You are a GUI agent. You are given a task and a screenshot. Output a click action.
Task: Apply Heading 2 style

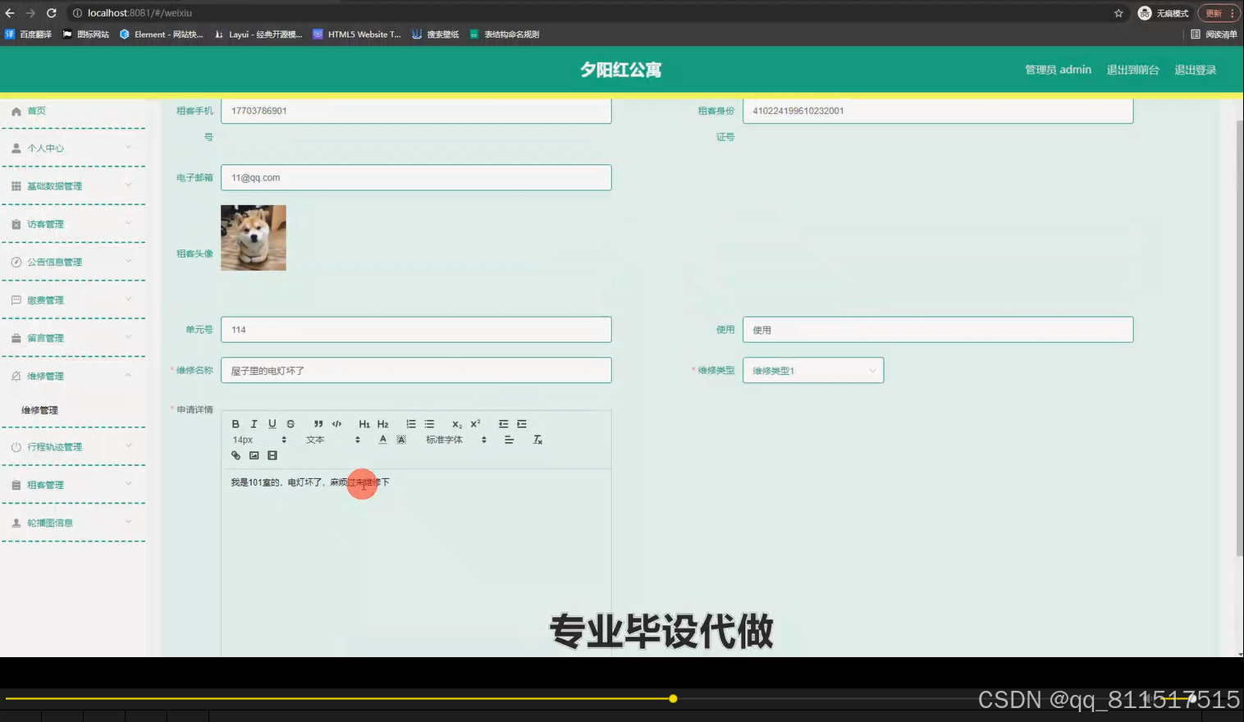pos(382,424)
